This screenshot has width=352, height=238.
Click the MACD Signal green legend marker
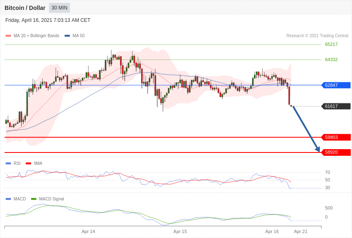(34, 199)
